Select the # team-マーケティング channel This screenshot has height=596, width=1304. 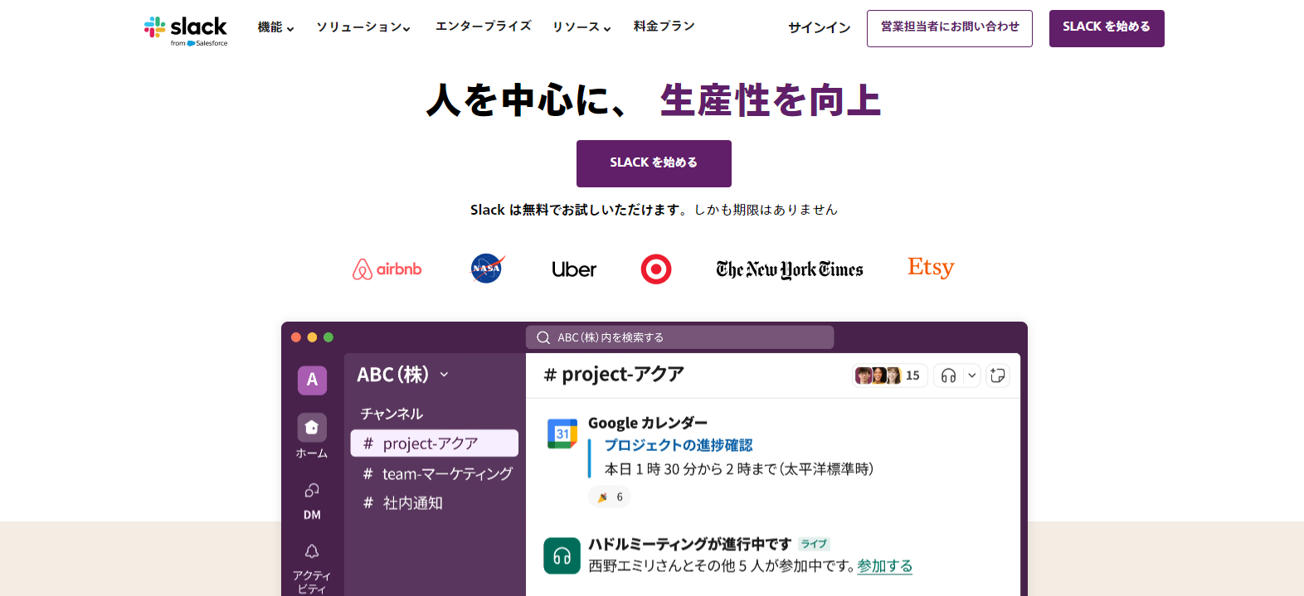pyautogui.click(x=438, y=474)
